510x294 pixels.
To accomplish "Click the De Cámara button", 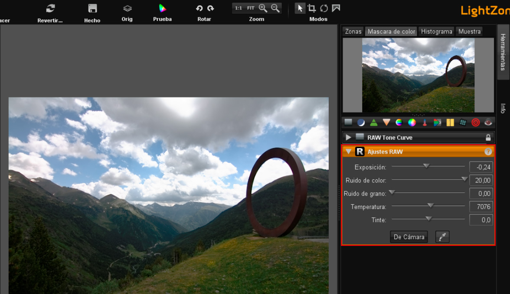I will (x=409, y=237).
